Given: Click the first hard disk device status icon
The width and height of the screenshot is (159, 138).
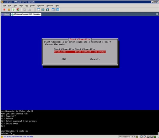Looking at the screenshot, I should pos(148,137).
